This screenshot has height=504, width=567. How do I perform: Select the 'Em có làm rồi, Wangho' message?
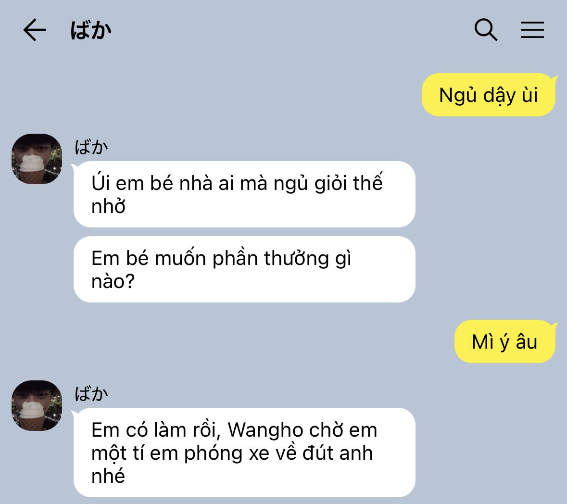(244, 452)
